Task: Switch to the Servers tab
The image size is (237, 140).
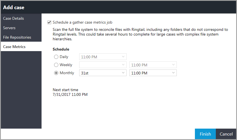Action: [21, 28]
